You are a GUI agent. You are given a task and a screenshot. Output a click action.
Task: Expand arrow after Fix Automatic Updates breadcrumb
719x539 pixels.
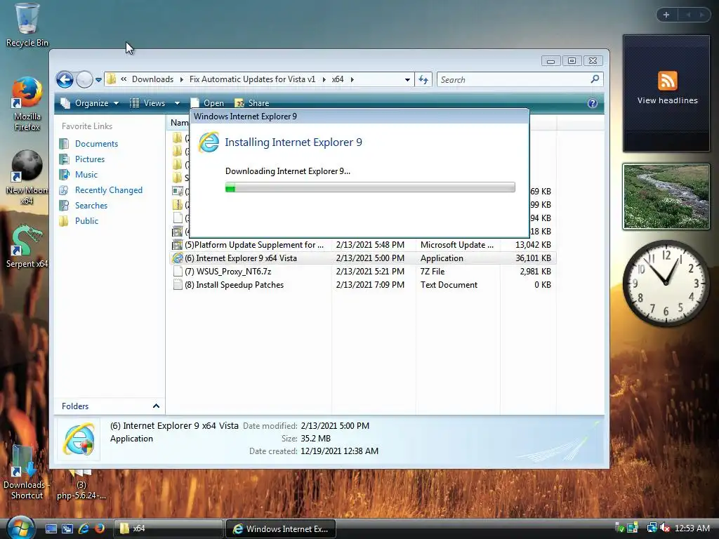[324, 79]
